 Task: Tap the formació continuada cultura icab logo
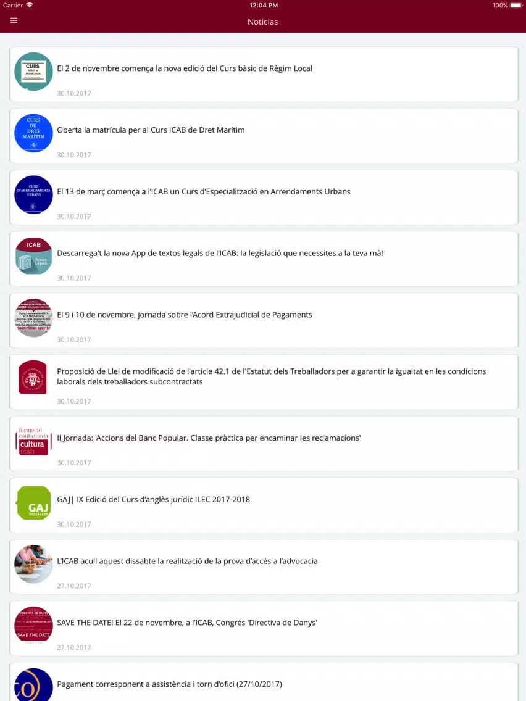click(33, 441)
